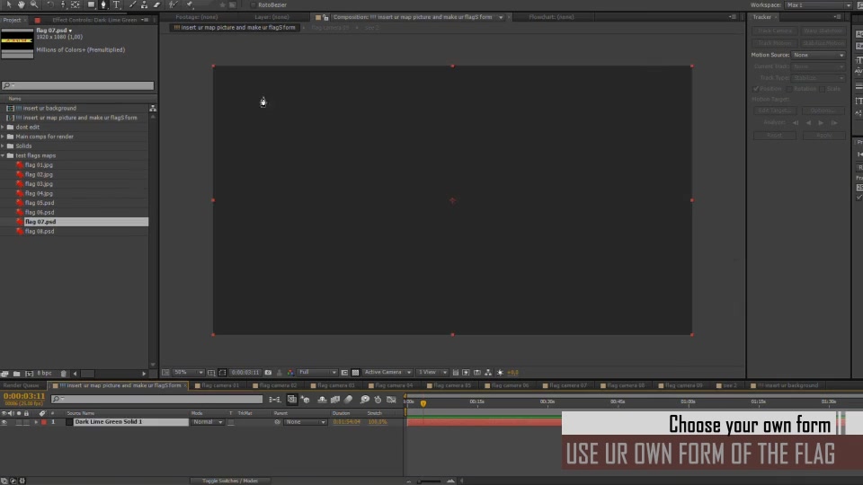Open Interpret Footage from Project panel footer
This screenshot has height=485, width=863.
(x=5, y=374)
